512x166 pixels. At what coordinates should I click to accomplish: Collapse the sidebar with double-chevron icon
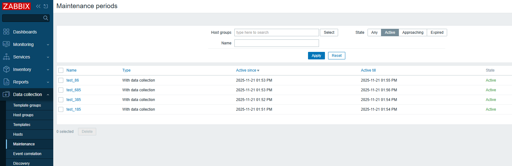pos(38,6)
